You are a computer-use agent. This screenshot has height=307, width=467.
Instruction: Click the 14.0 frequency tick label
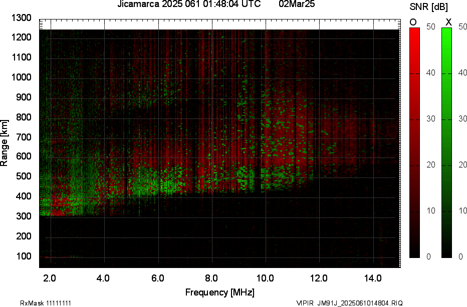373,278
